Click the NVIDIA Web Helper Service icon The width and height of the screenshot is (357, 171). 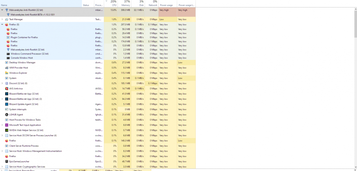click(x=7, y=130)
